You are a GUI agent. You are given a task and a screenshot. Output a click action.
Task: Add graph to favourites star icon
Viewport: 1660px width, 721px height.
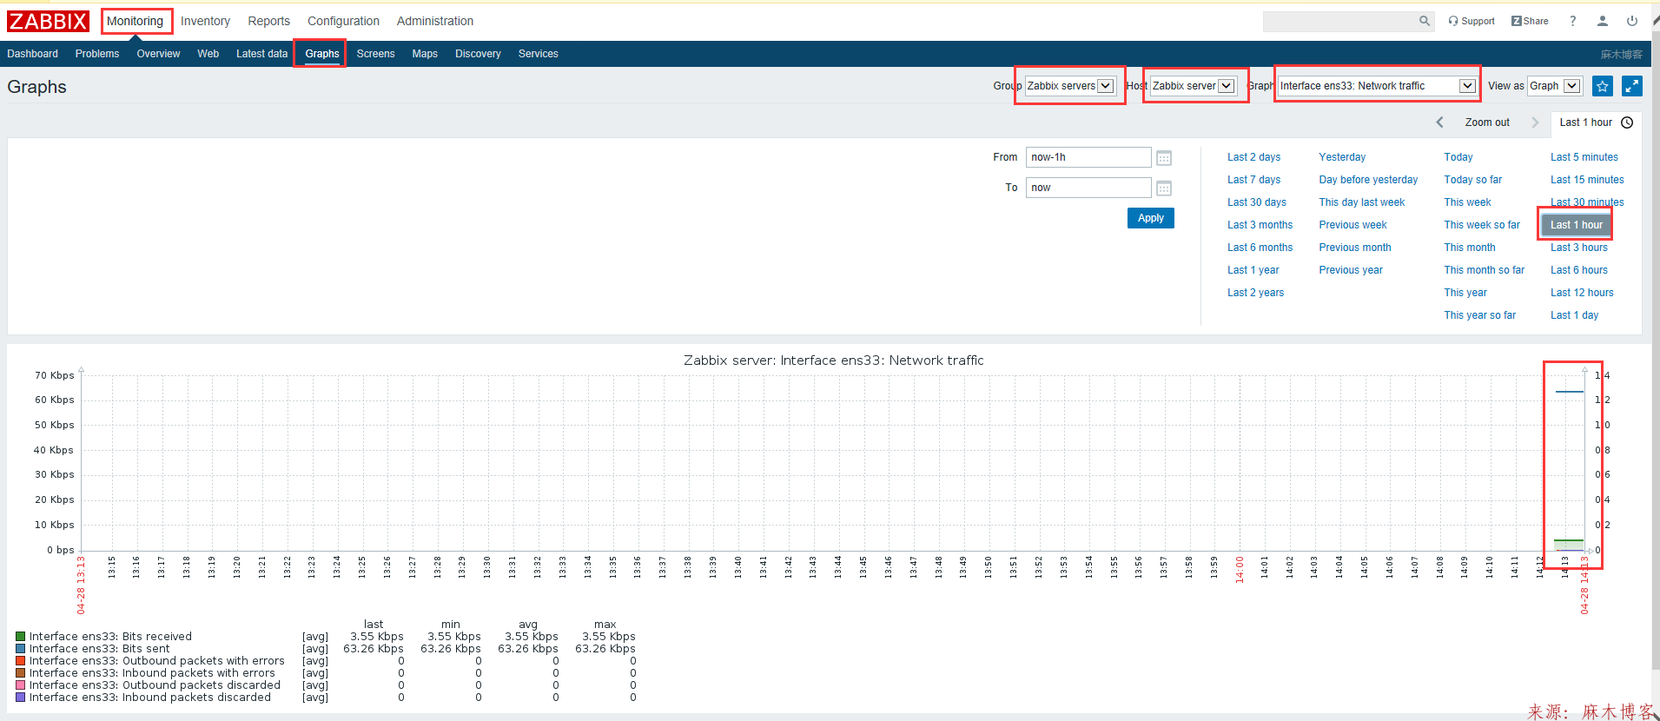(1603, 86)
